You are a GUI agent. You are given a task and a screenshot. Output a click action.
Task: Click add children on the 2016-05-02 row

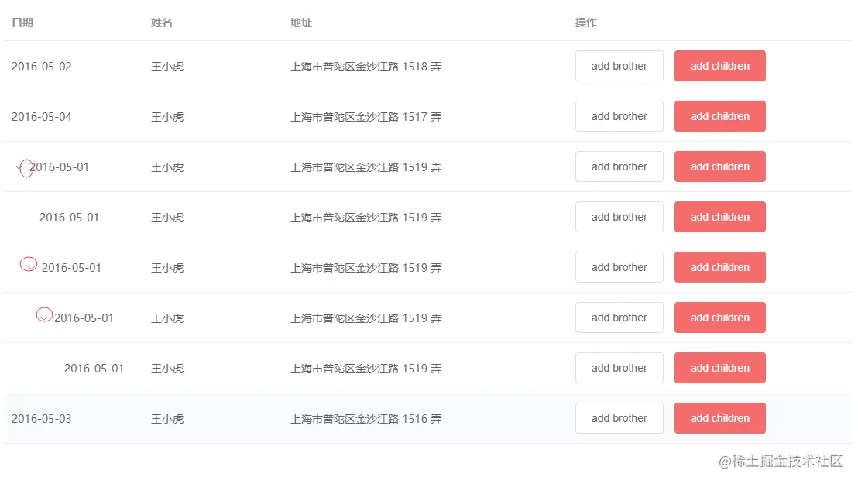[x=719, y=66]
